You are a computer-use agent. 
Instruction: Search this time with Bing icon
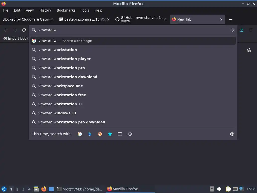pyautogui.click(x=90, y=134)
